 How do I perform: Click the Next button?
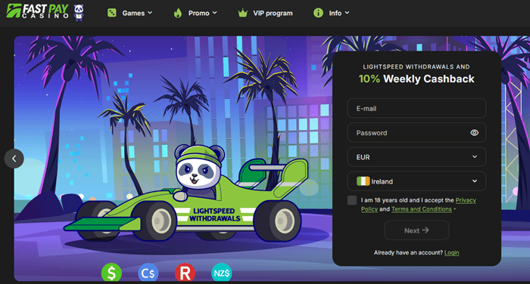pos(416,230)
